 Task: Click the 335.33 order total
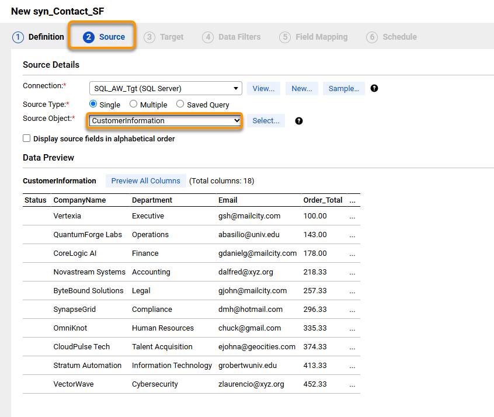315,328
